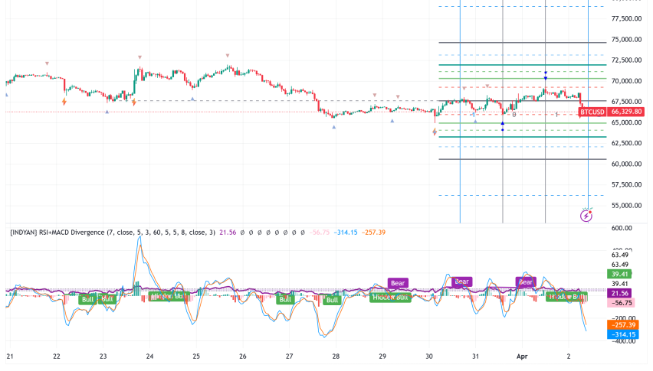Select the blue dot marker above April 1 high
The width and height of the screenshot is (653, 371).
click(545, 73)
